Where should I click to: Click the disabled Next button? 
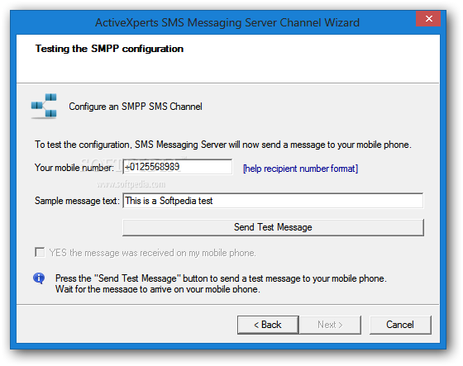(330, 325)
